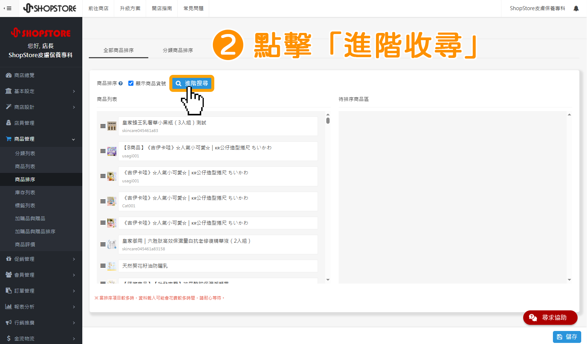Click the 進階搜尋 search button
This screenshot has width=587, height=344.
point(192,83)
